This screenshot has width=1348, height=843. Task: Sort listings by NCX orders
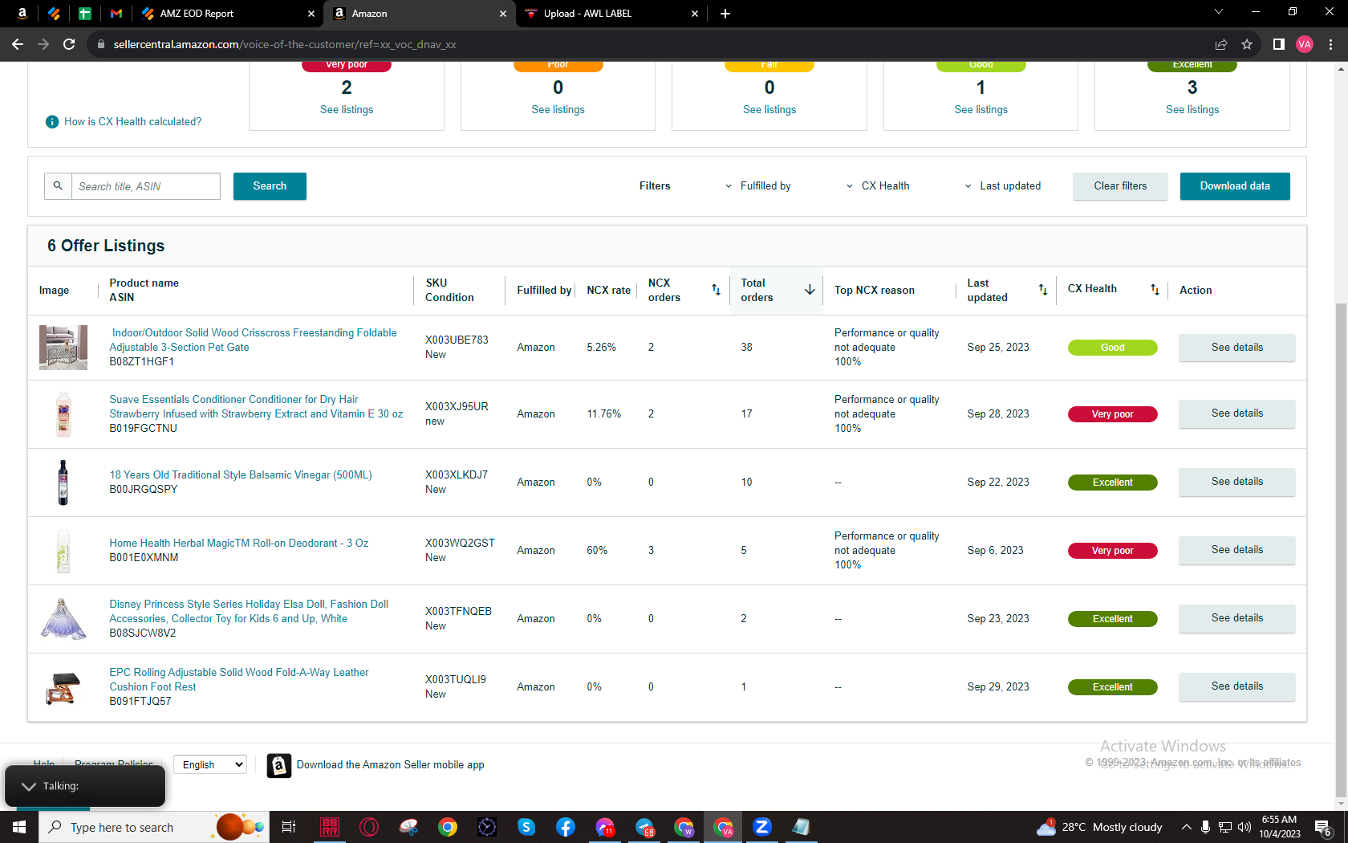click(716, 290)
